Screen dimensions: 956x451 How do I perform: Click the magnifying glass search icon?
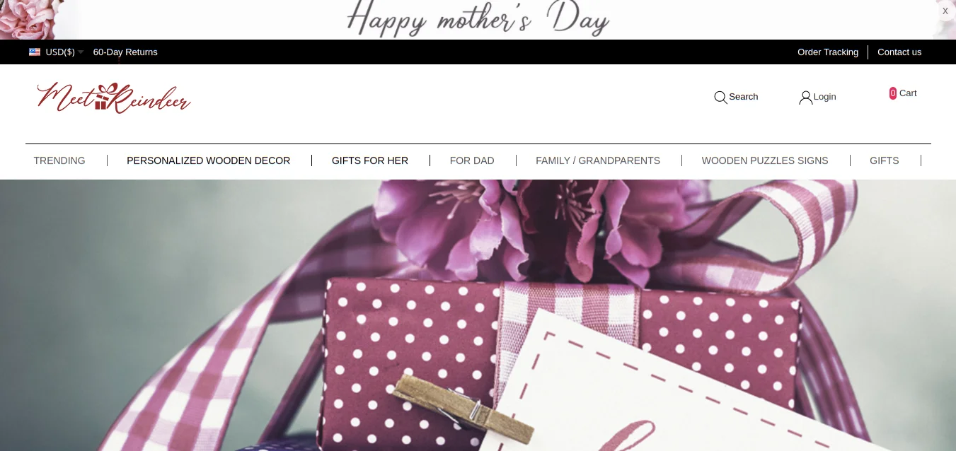click(x=720, y=97)
